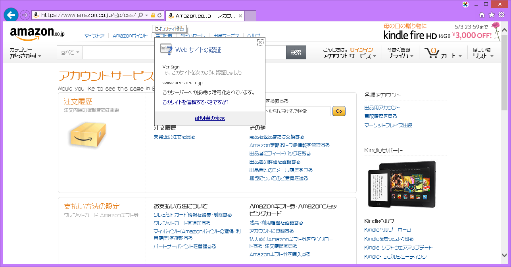Refresh the page using the reload icon
Screen dimensions: 511x267
(x=159, y=15)
